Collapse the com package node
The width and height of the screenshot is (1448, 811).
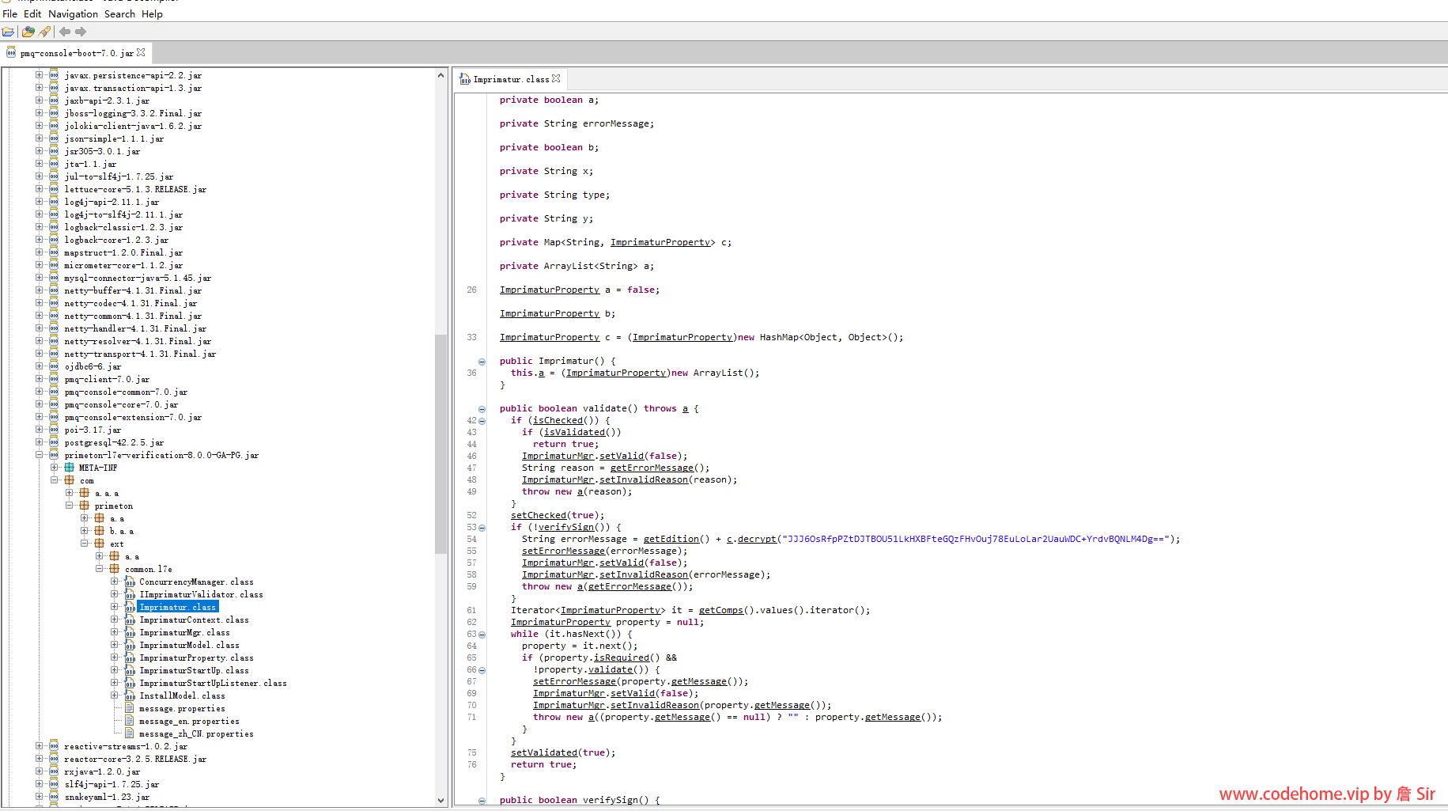click(55, 480)
